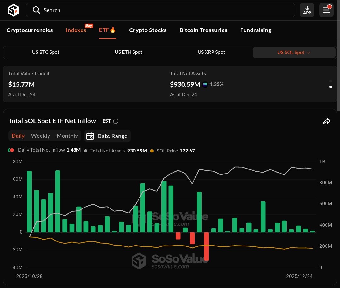Click the share arrow icon
This screenshot has width=340, height=288.
[327, 121]
